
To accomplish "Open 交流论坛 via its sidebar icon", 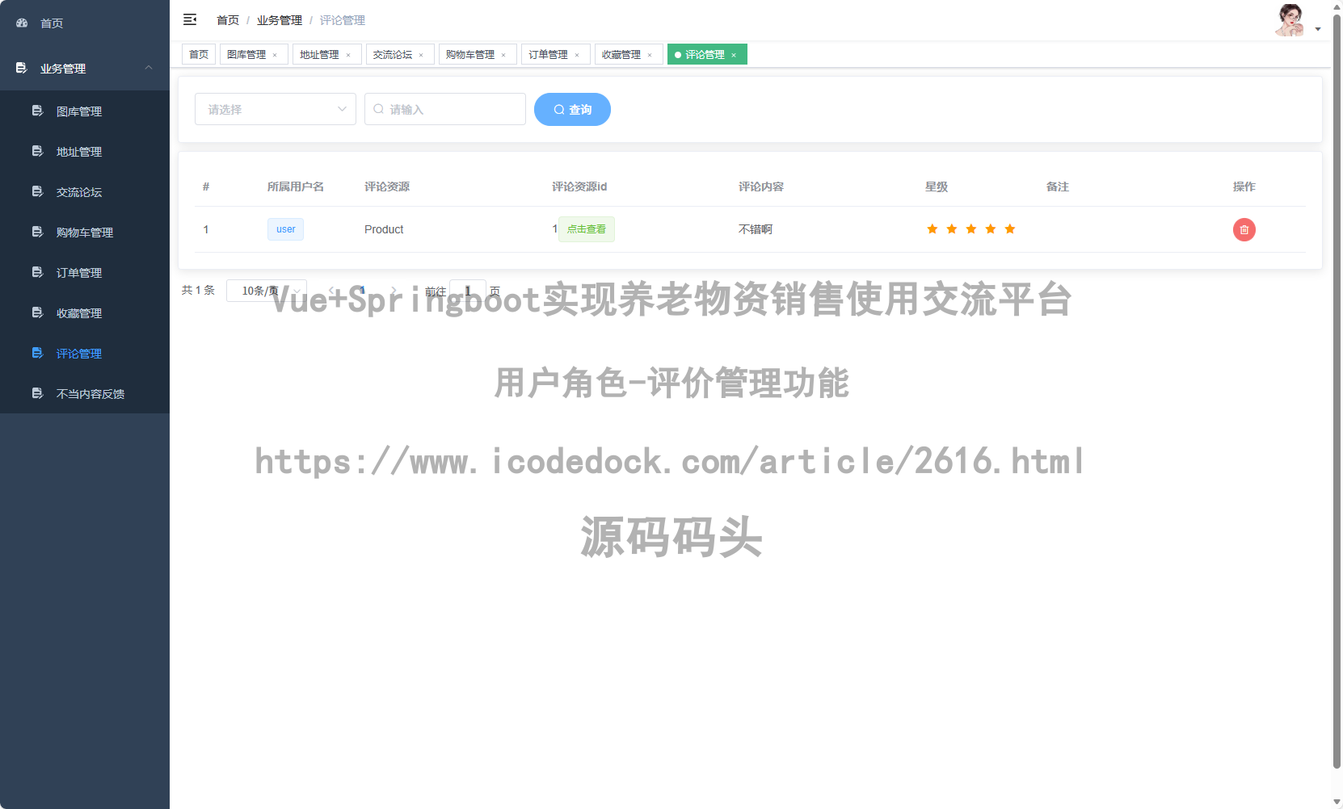I will pos(37,191).
